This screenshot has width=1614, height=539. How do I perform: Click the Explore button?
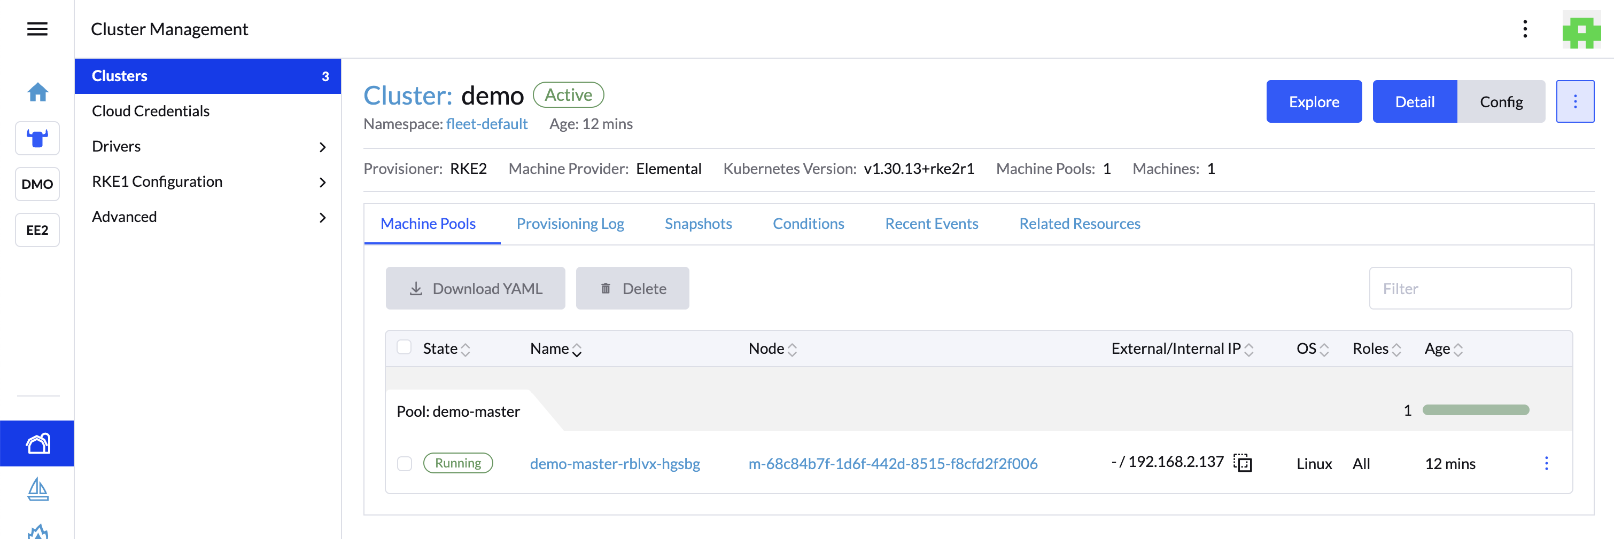click(1313, 101)
